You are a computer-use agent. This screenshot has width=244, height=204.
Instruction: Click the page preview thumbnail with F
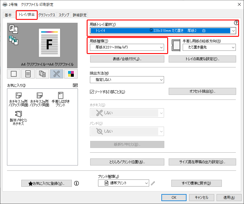pyautogui.click(x=49, y=43)
